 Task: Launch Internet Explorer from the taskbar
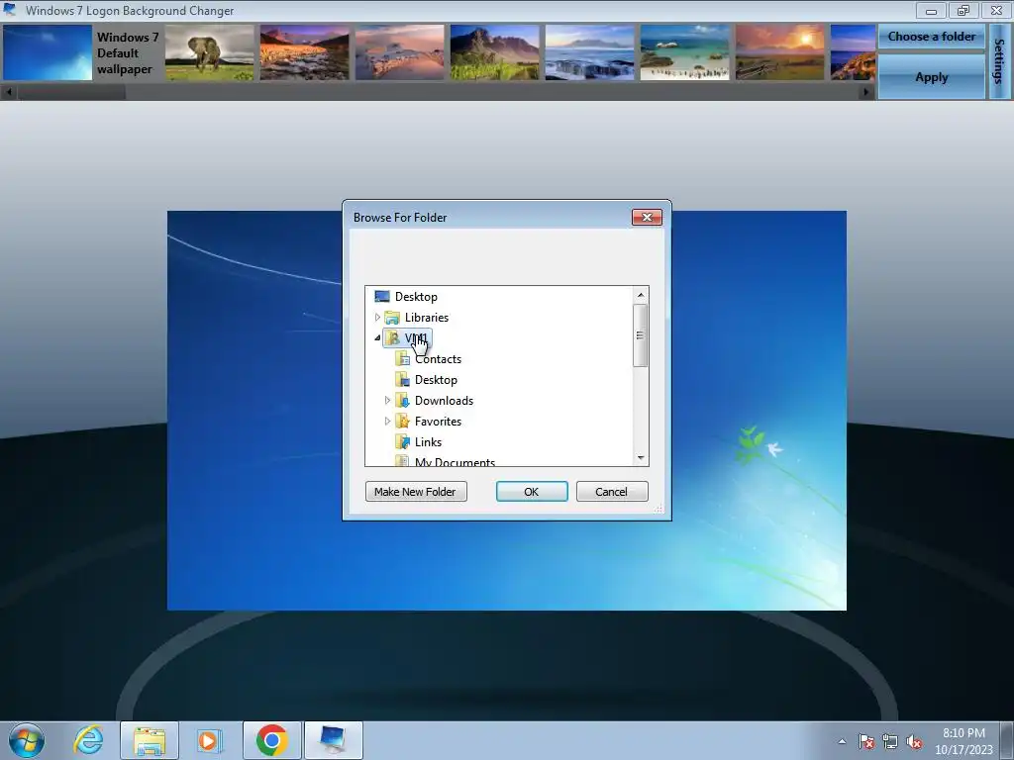click(88, 740)
